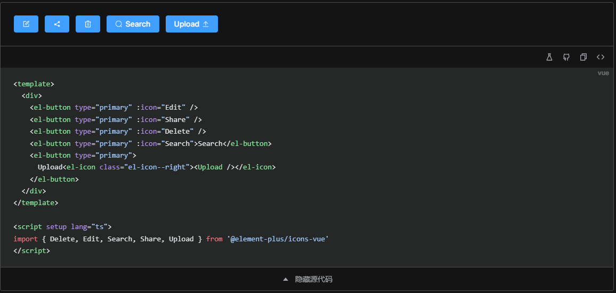The height and width of the screenshot is (293, 616).
Task: Click the Edit icon button
Action: click(26, 24)
